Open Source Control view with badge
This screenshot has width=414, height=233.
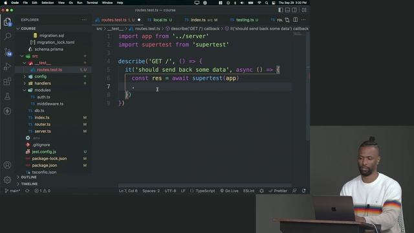point(8,52)
